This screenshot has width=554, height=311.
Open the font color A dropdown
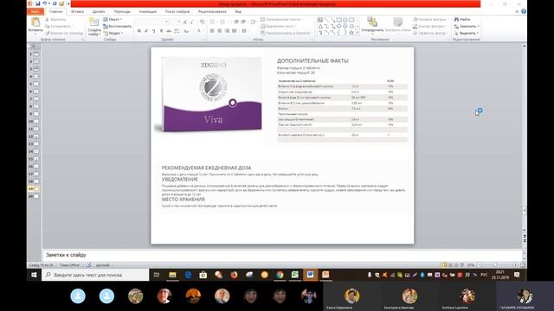[200, 31]
